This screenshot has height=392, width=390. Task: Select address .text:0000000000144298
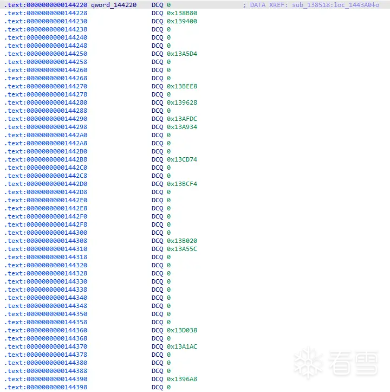(45, 127)
